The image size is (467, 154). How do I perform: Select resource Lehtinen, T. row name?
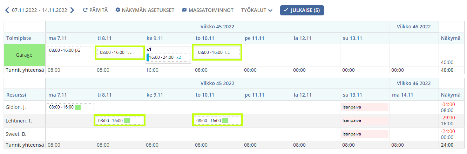click(x=19, y=121)
